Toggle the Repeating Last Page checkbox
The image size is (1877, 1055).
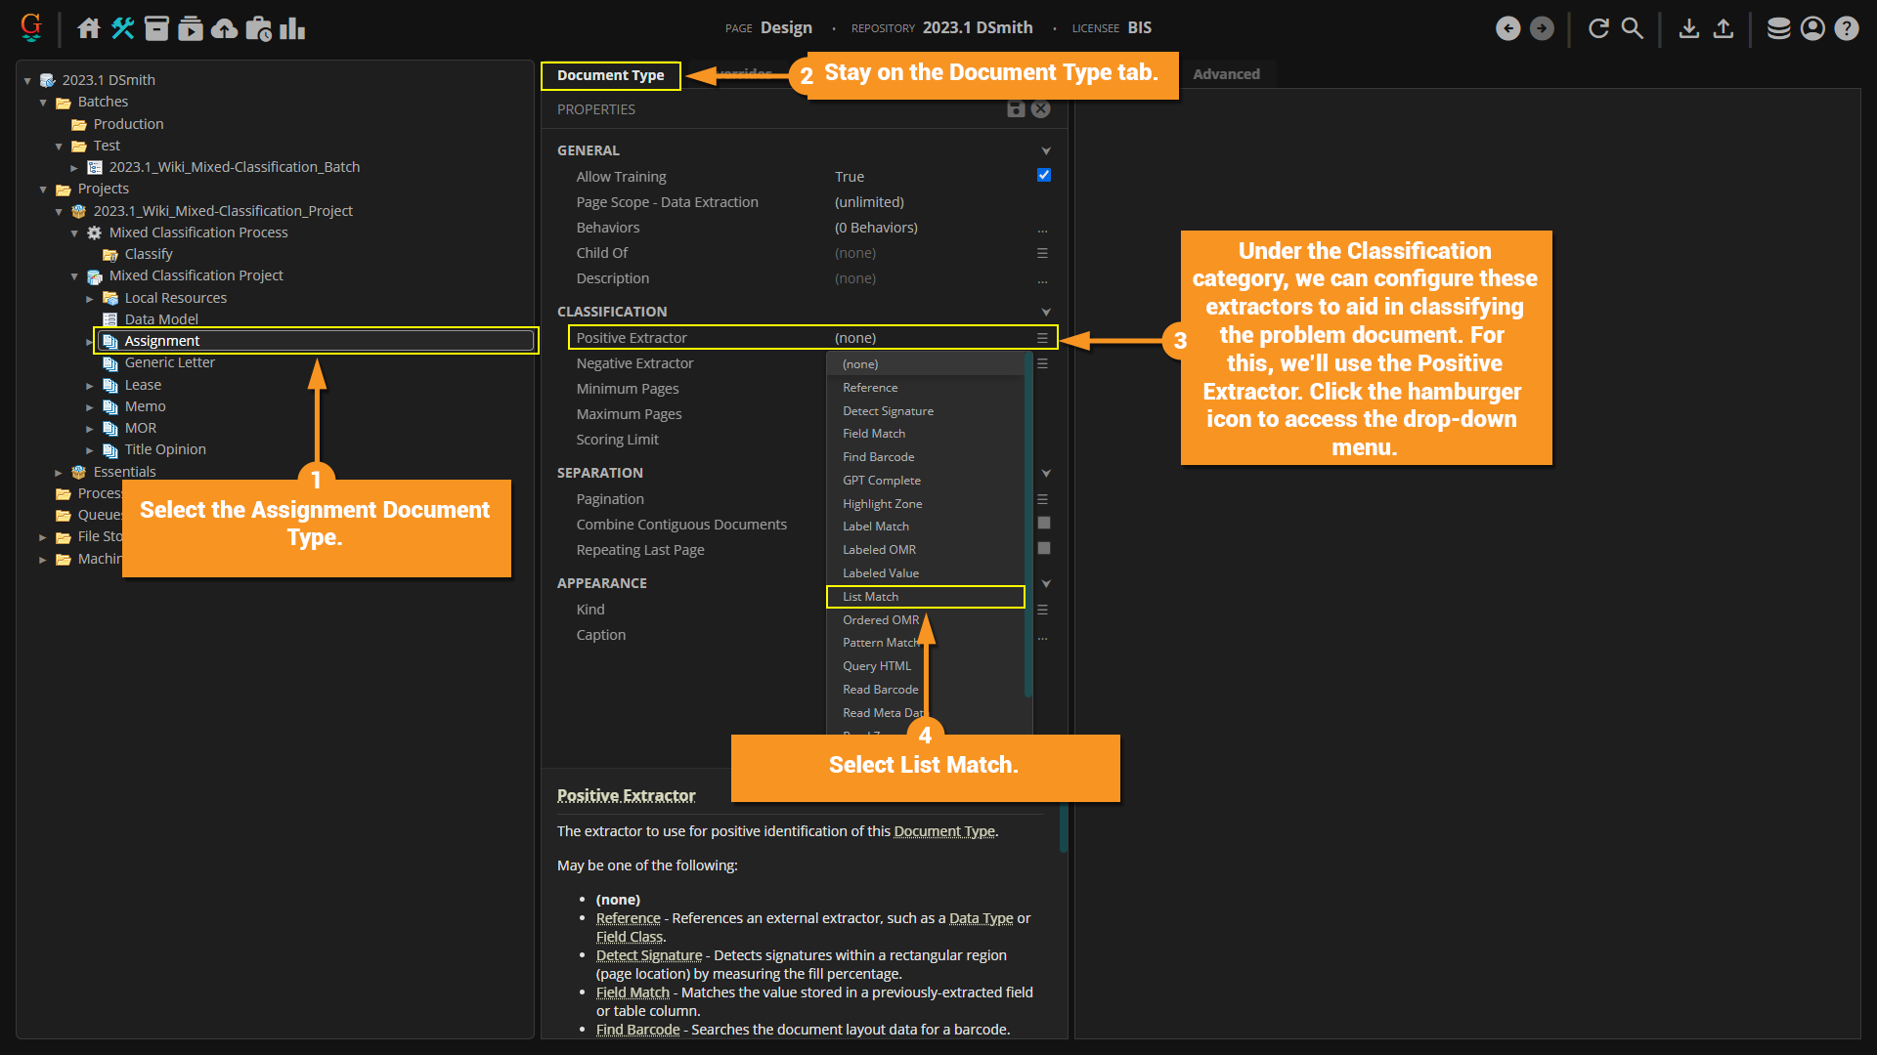1043,549
